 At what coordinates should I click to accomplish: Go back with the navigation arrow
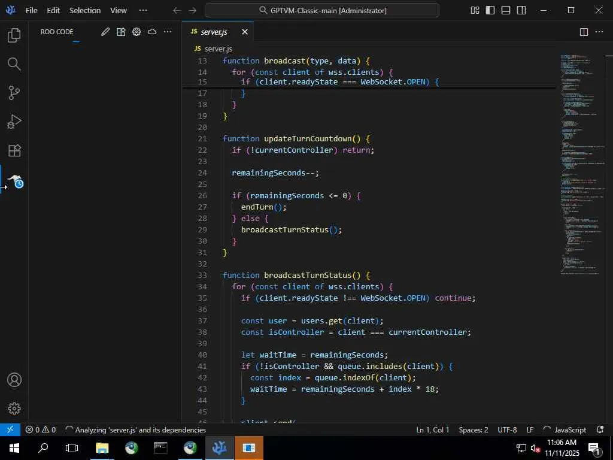[177, 11]
